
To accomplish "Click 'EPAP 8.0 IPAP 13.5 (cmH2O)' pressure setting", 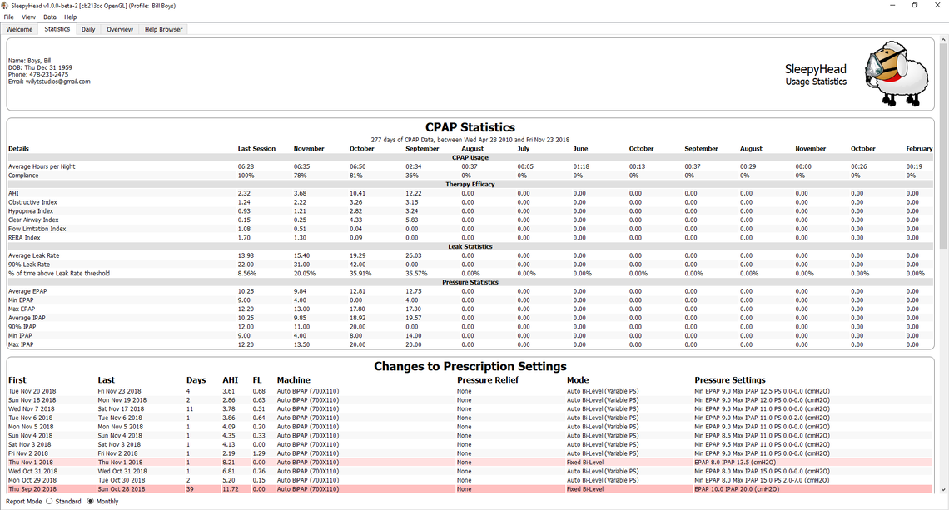I will click(x=735, y=463).
